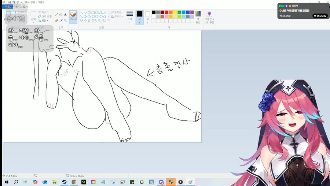Open the Fill (채우기) dropdown
The image size is (330, 186).
pyautogui.click(x=117, y=16)
